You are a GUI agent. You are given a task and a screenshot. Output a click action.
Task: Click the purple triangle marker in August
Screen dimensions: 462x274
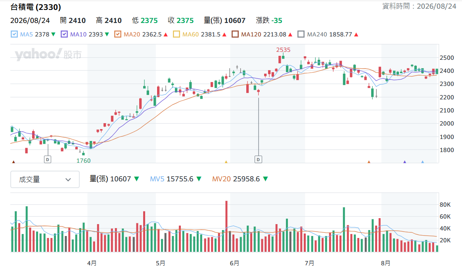[x=404, y=162]
